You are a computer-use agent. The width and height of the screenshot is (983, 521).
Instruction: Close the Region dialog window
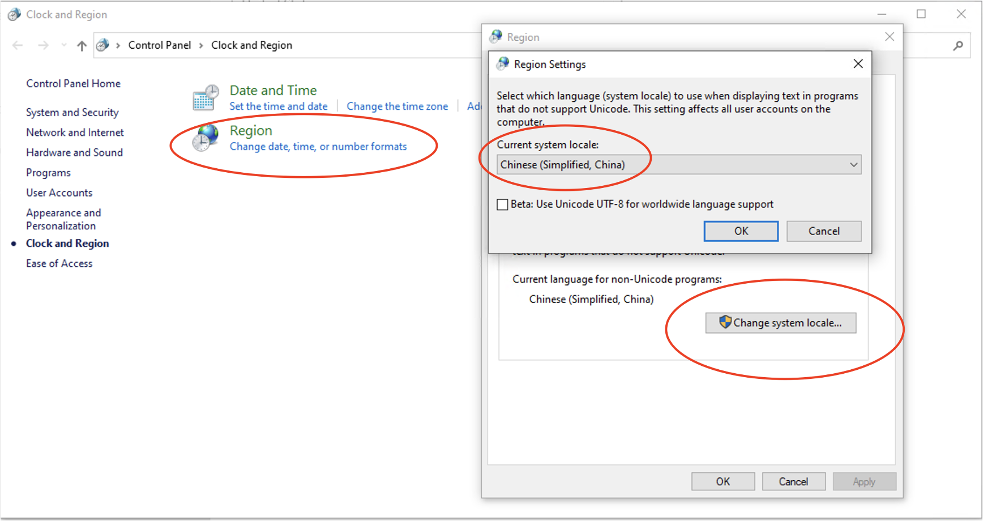[890, 37]
